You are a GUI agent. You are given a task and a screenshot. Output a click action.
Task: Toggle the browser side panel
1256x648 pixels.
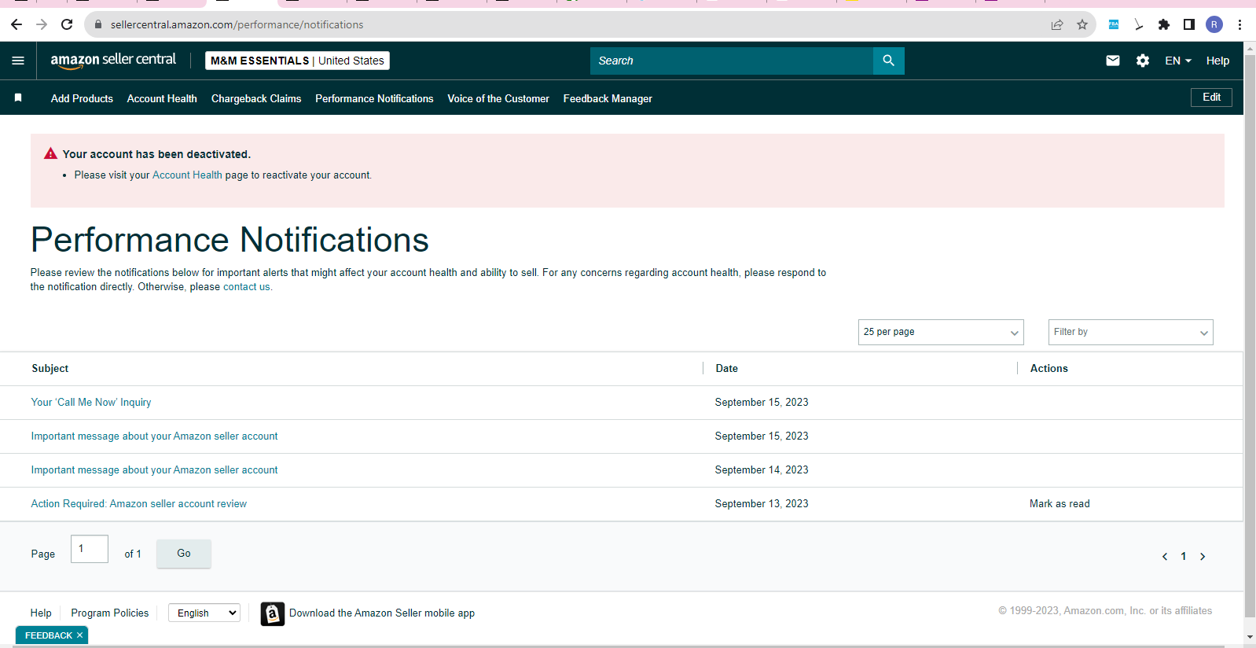[1189, 24]
